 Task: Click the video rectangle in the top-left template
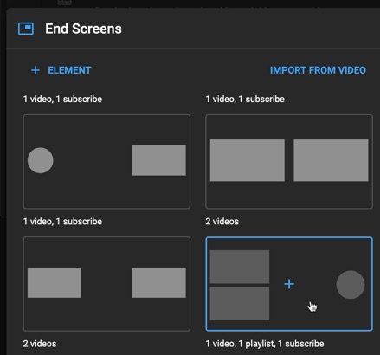point(159,160)
